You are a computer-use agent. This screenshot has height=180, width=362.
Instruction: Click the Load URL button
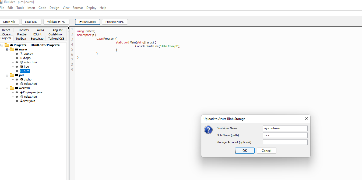click(31, 22)
